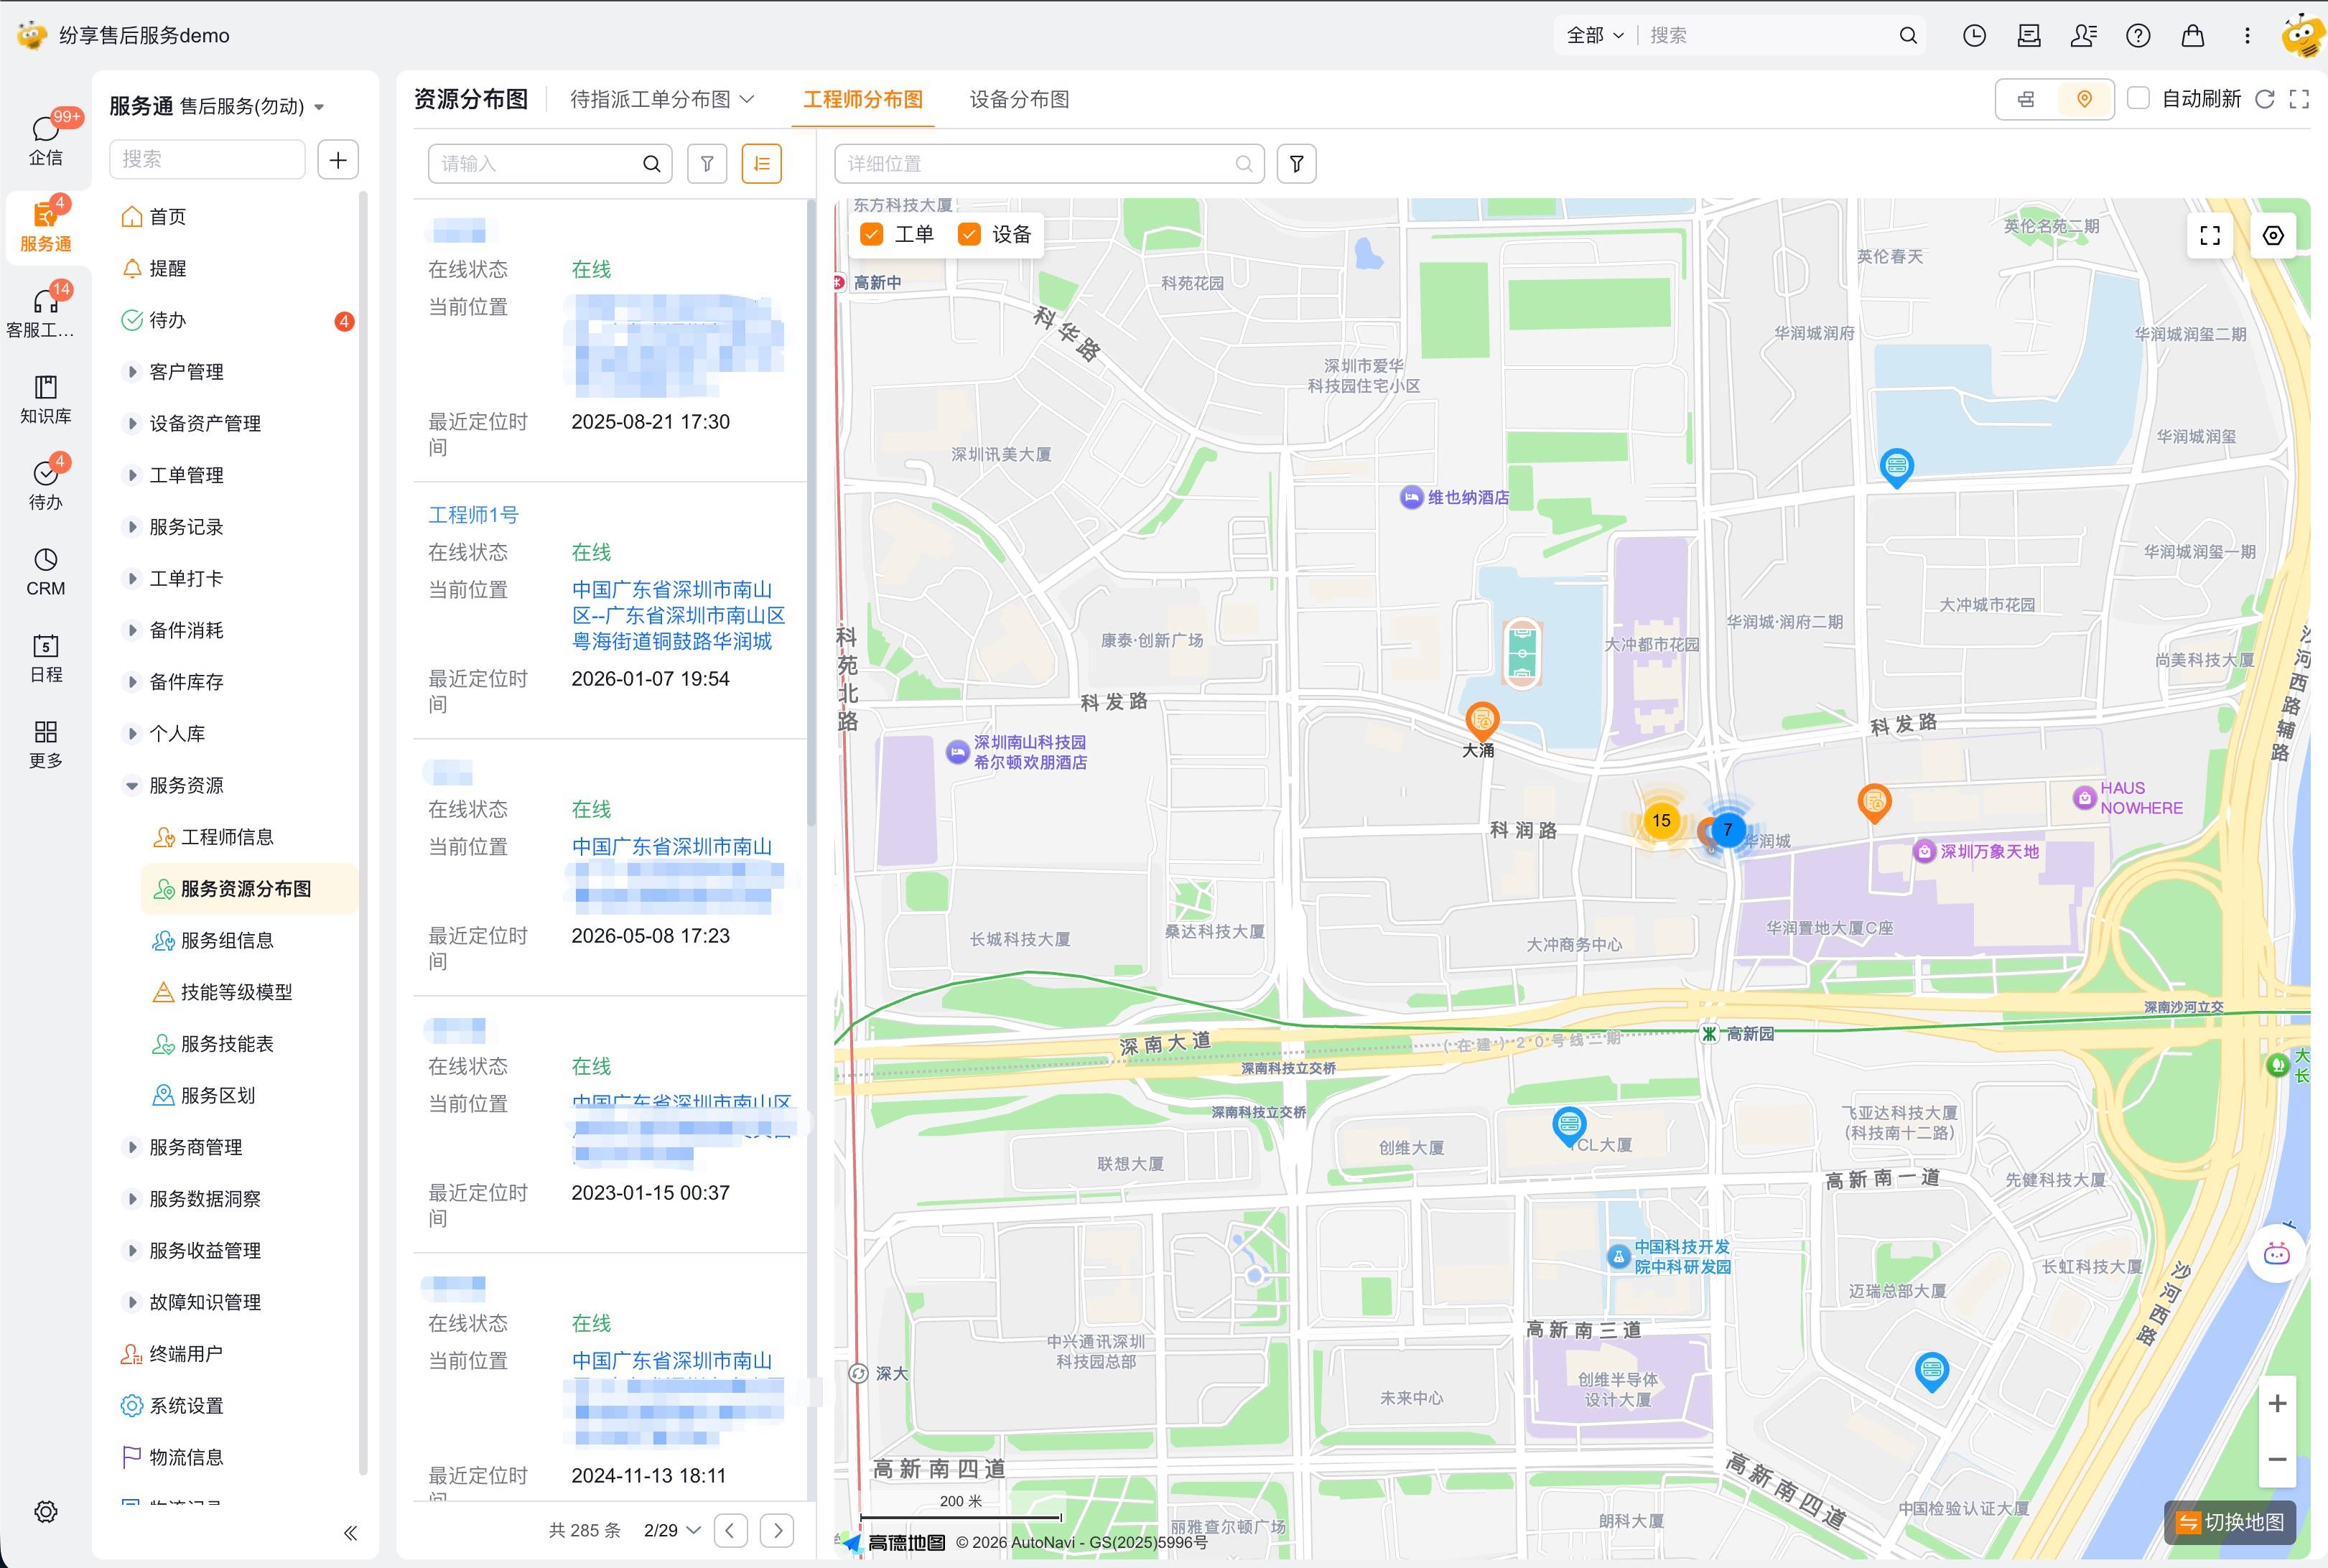This screenshot has width=2328, height=1568.
Task: Switch to map pin view toggle
Action: 2084,99
